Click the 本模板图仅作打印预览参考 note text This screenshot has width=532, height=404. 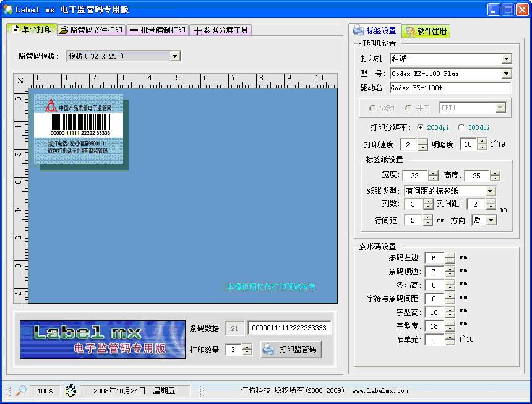[271, 287]
